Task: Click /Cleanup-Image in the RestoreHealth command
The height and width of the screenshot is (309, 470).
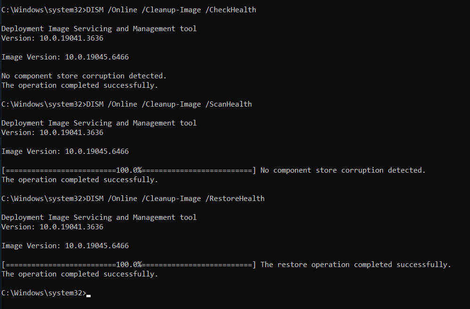Action: pos(171,199)
